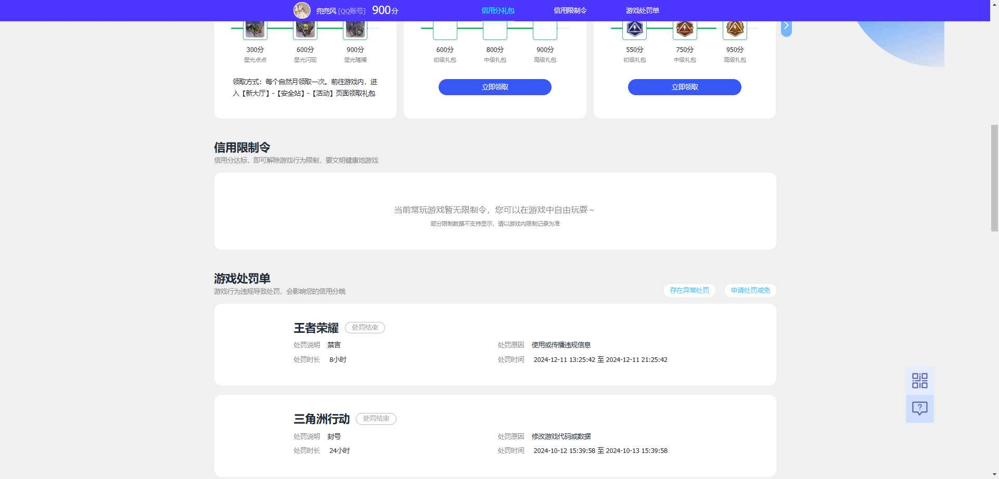999x479 pixels.
Task: Show next gift cards with right arrow
Action: pyautogui.click(x=786, y=26)
